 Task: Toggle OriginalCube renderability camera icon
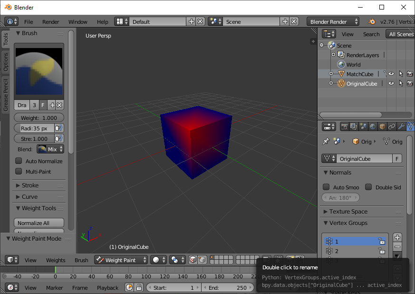(410, 83)
